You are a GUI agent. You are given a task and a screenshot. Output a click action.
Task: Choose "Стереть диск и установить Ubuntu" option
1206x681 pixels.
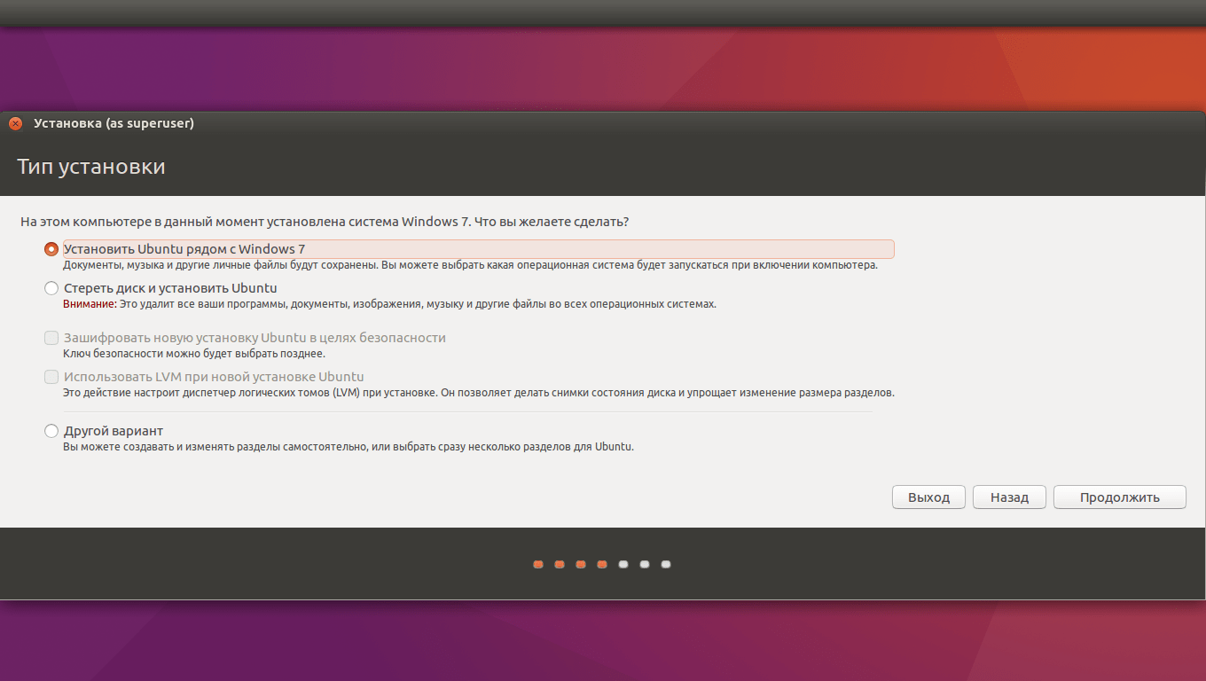coord(51,288)
